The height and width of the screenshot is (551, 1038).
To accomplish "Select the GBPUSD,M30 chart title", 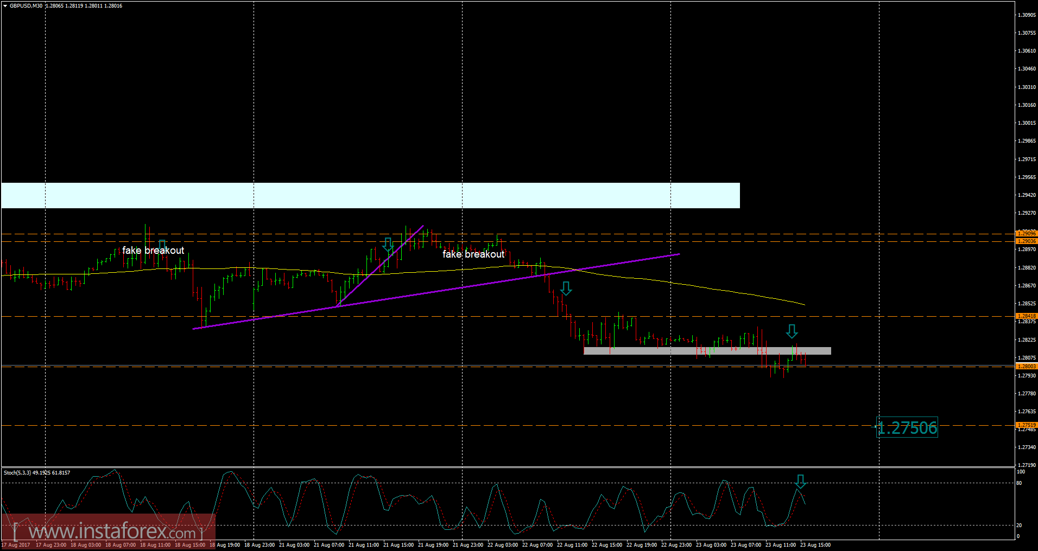I will point(26,6).
